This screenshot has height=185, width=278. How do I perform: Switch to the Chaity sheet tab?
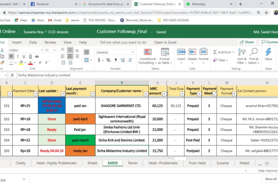(21, 163)
